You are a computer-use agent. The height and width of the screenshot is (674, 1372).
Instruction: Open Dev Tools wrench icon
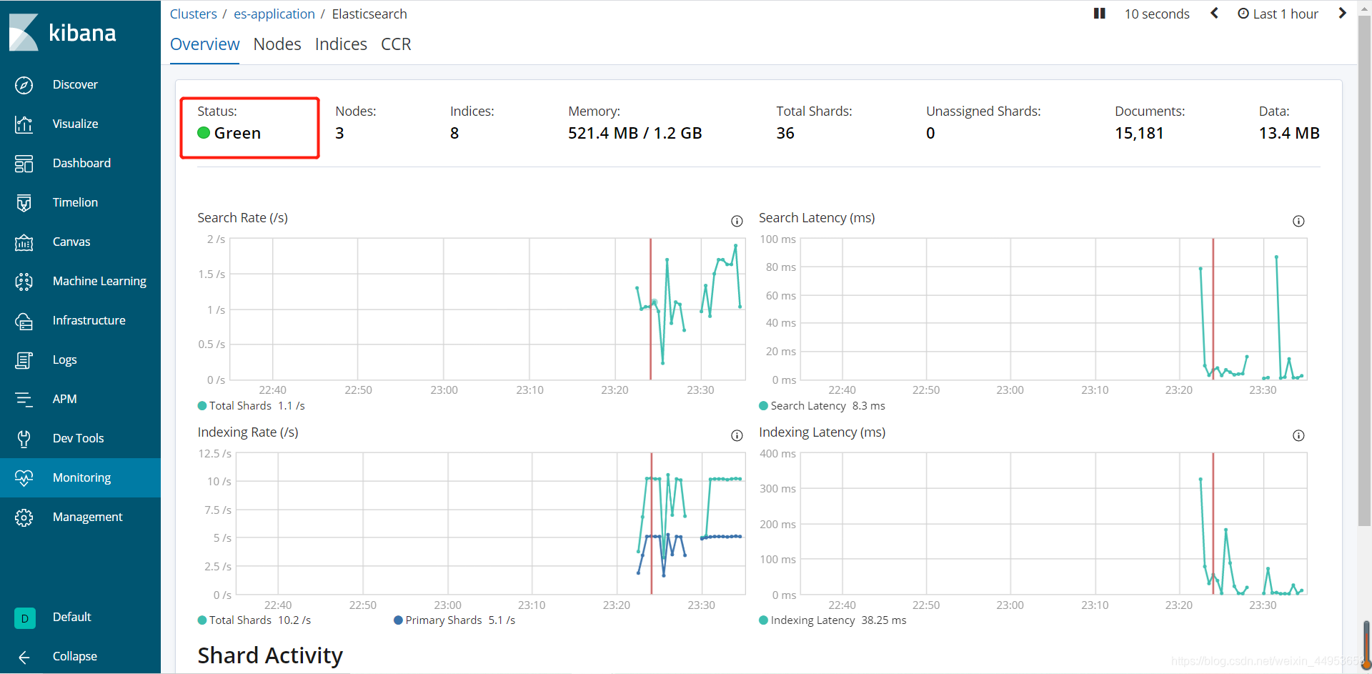tap(24, 439)
